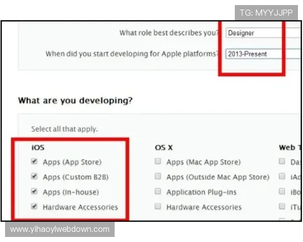Select the Application Plug-ins checkbox
The height and width of the screenshot is (242, 303).
tap(158, 192)
